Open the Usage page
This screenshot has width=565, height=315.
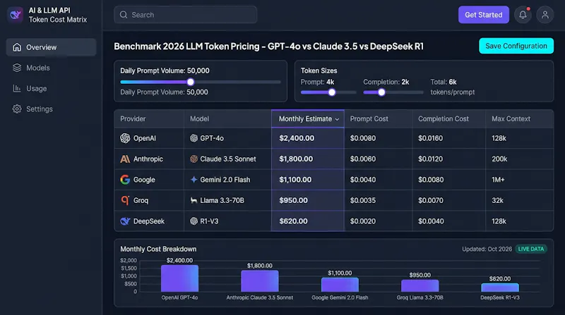(51, 89)
